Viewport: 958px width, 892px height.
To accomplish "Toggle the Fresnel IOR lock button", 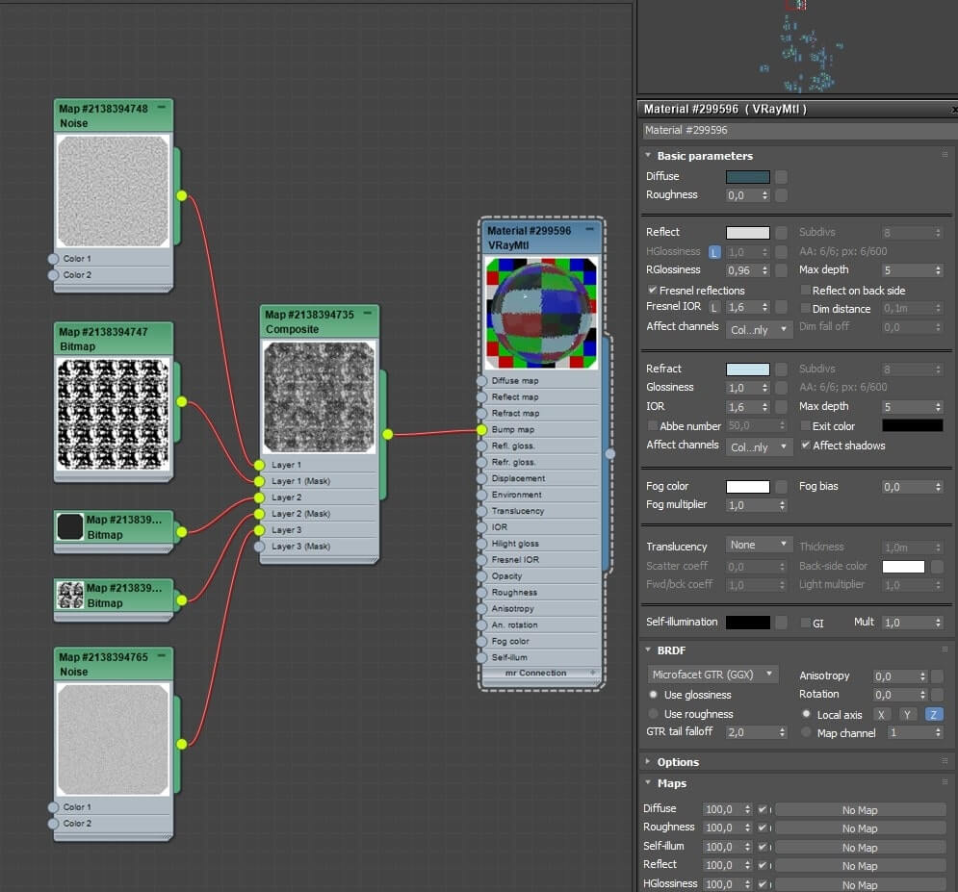I will coord(713,308).
